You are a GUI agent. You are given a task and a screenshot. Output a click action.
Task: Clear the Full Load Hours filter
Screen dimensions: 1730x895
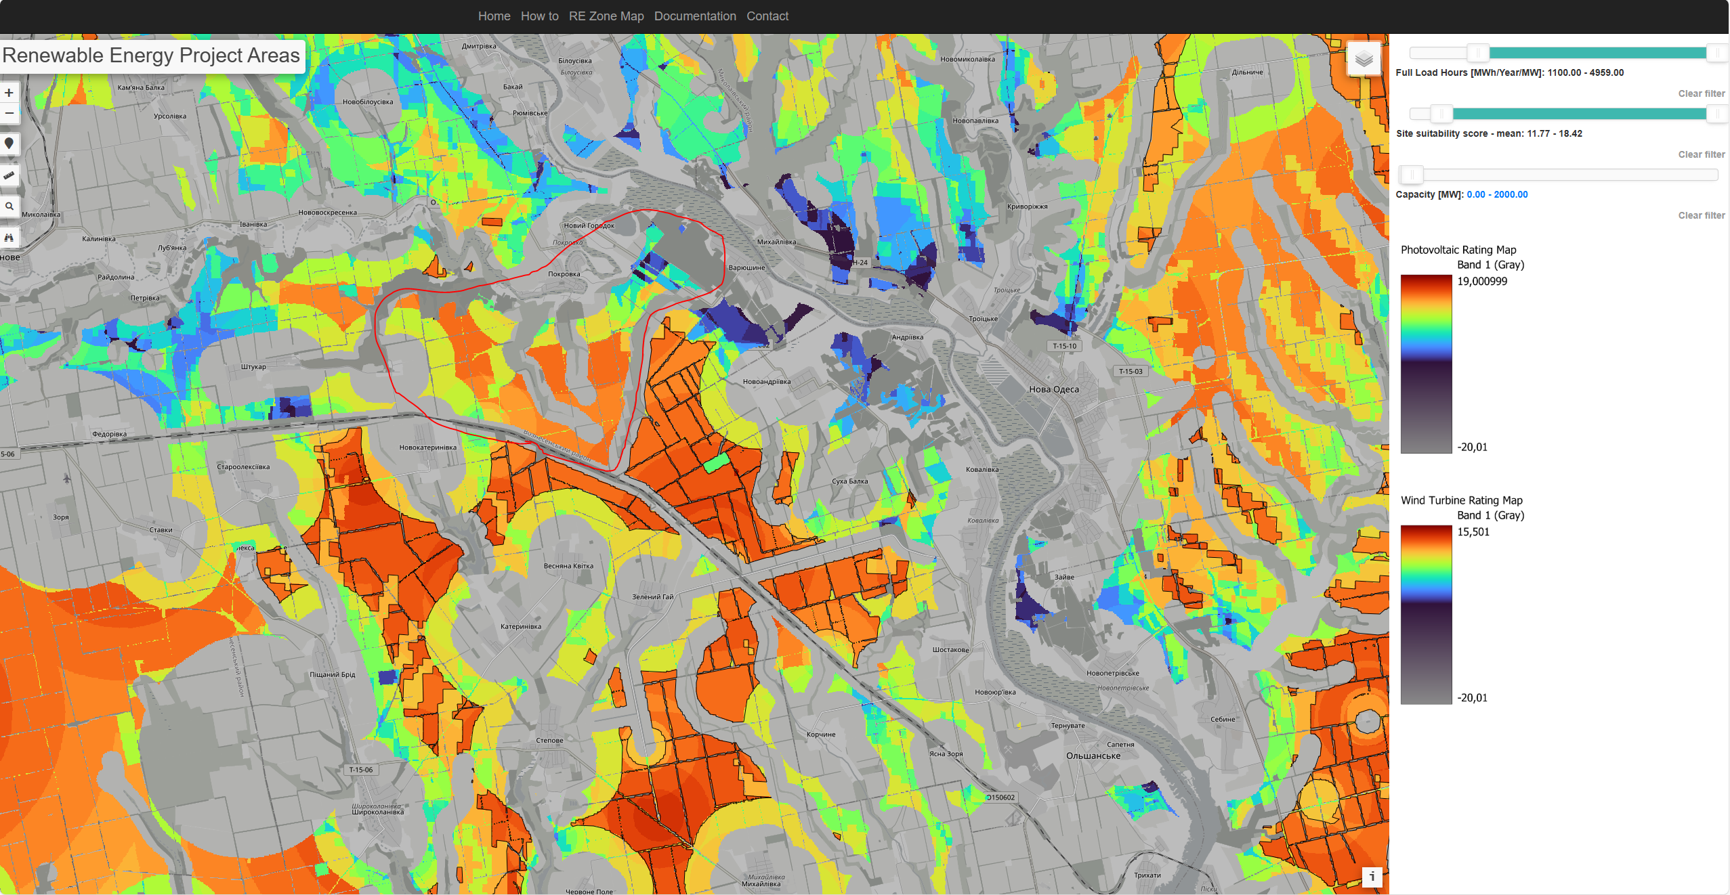(1701, 93)
